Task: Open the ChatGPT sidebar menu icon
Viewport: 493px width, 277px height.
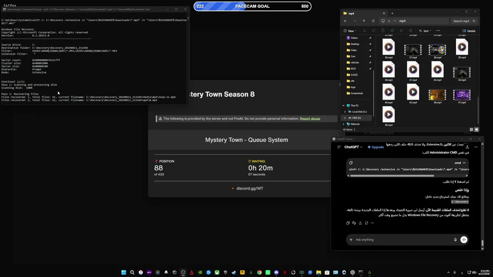Action: pos(339,147)
